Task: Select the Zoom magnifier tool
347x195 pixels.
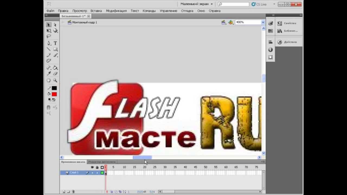Action: click(x=55, y=80)
